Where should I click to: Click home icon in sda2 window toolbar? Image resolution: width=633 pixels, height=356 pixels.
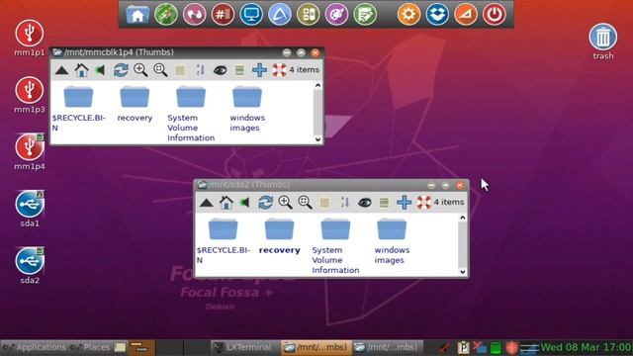(x=226, y=203)
